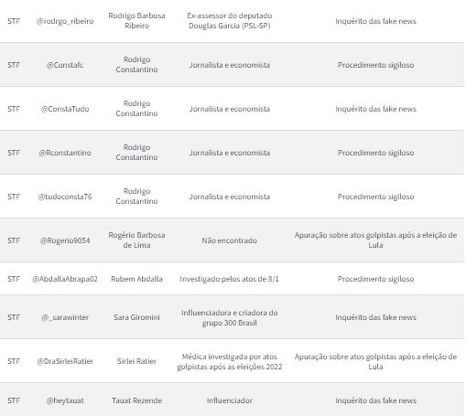
Task: Click the @DraSirleiRatier handle
Action: pos(65,361)
